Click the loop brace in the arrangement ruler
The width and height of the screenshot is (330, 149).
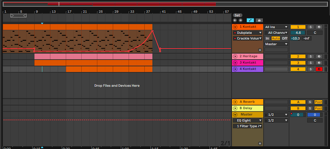tap(19, 16)
